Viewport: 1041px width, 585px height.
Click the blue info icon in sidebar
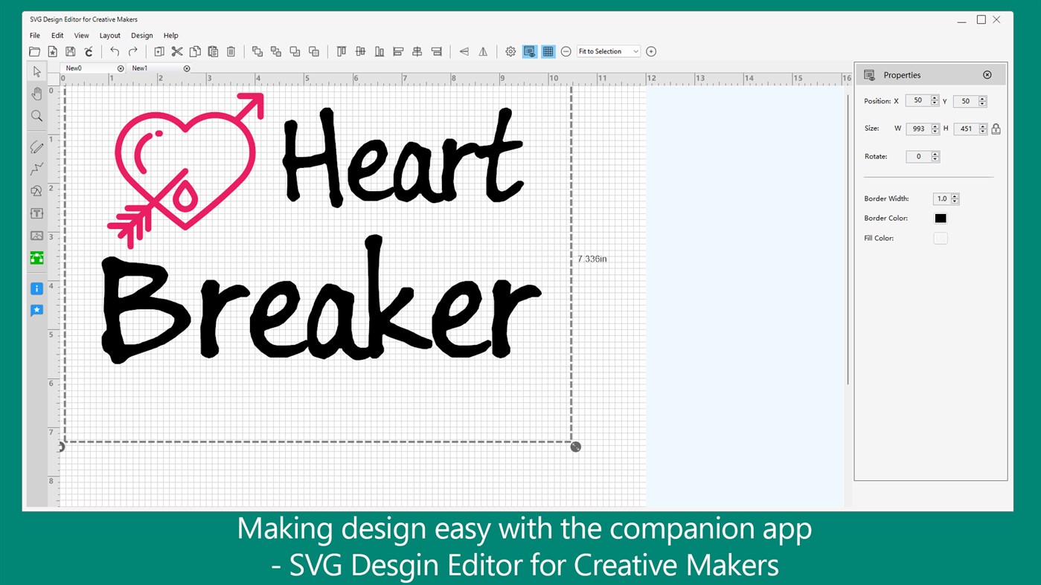click(36, 288)
